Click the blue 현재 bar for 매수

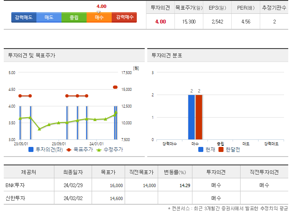pos(192,117)
